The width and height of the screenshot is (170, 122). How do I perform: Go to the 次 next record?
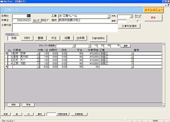(29, 114)
